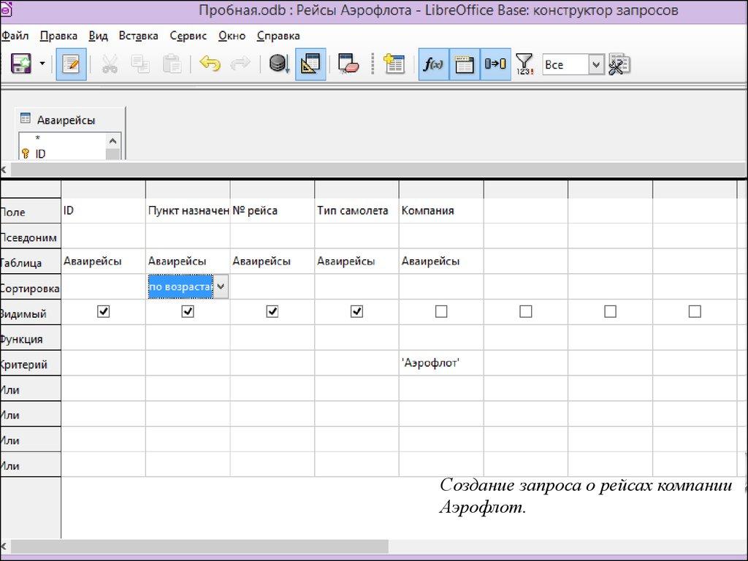
Task: Uncheck Visible checkbox for Тип самолета
Action: click(x=356, y=312)
